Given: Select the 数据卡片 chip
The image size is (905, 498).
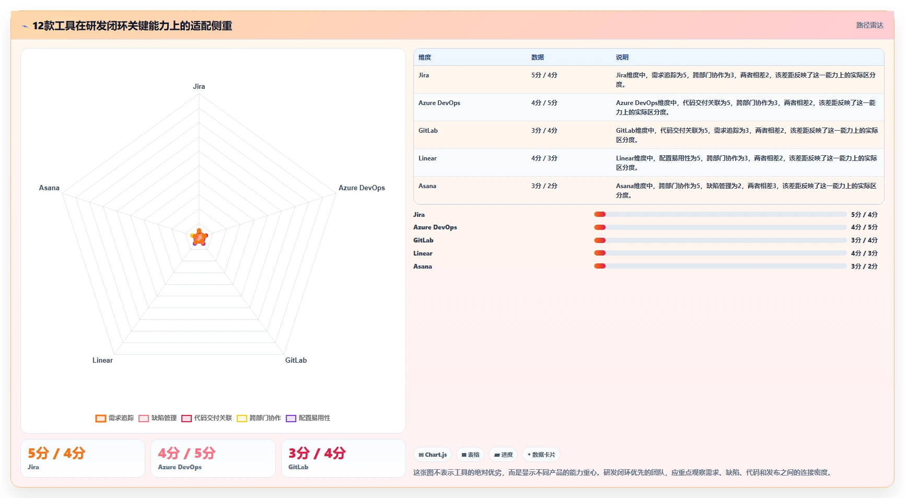Looking at the screenshot, I should (x=541, y=455).
